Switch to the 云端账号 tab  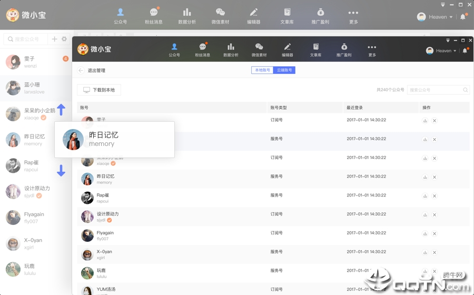(x=284, y=70)
